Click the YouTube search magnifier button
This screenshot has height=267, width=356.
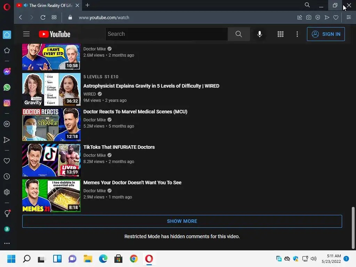click(238, 34)
